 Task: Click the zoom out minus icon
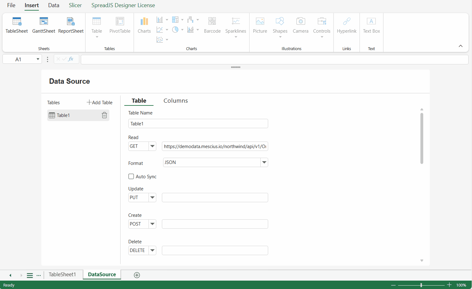click(393, 285)
